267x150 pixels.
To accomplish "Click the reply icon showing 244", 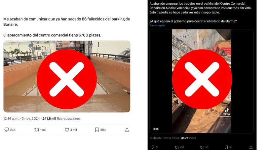I will 7,130.
